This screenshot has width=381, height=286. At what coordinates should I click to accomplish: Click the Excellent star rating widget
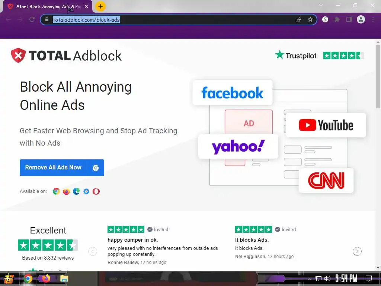pos(48,245)
